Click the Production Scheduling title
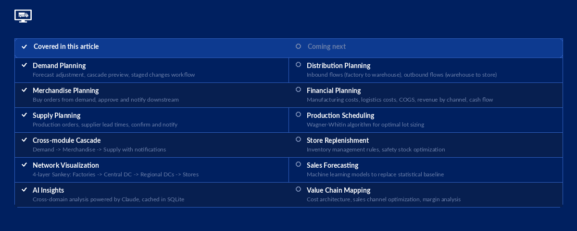The image size is (577, 231). click(x=340, y=115)
